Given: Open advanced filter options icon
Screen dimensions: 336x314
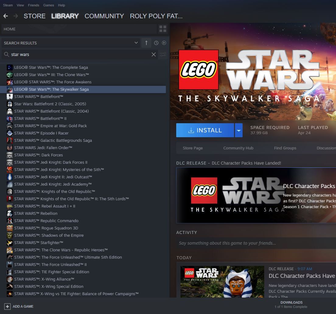Looking at the screenshot, I should (163, 55).
